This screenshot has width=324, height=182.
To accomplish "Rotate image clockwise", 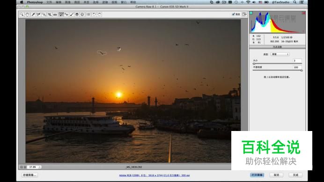I will [x=99, y=15].
